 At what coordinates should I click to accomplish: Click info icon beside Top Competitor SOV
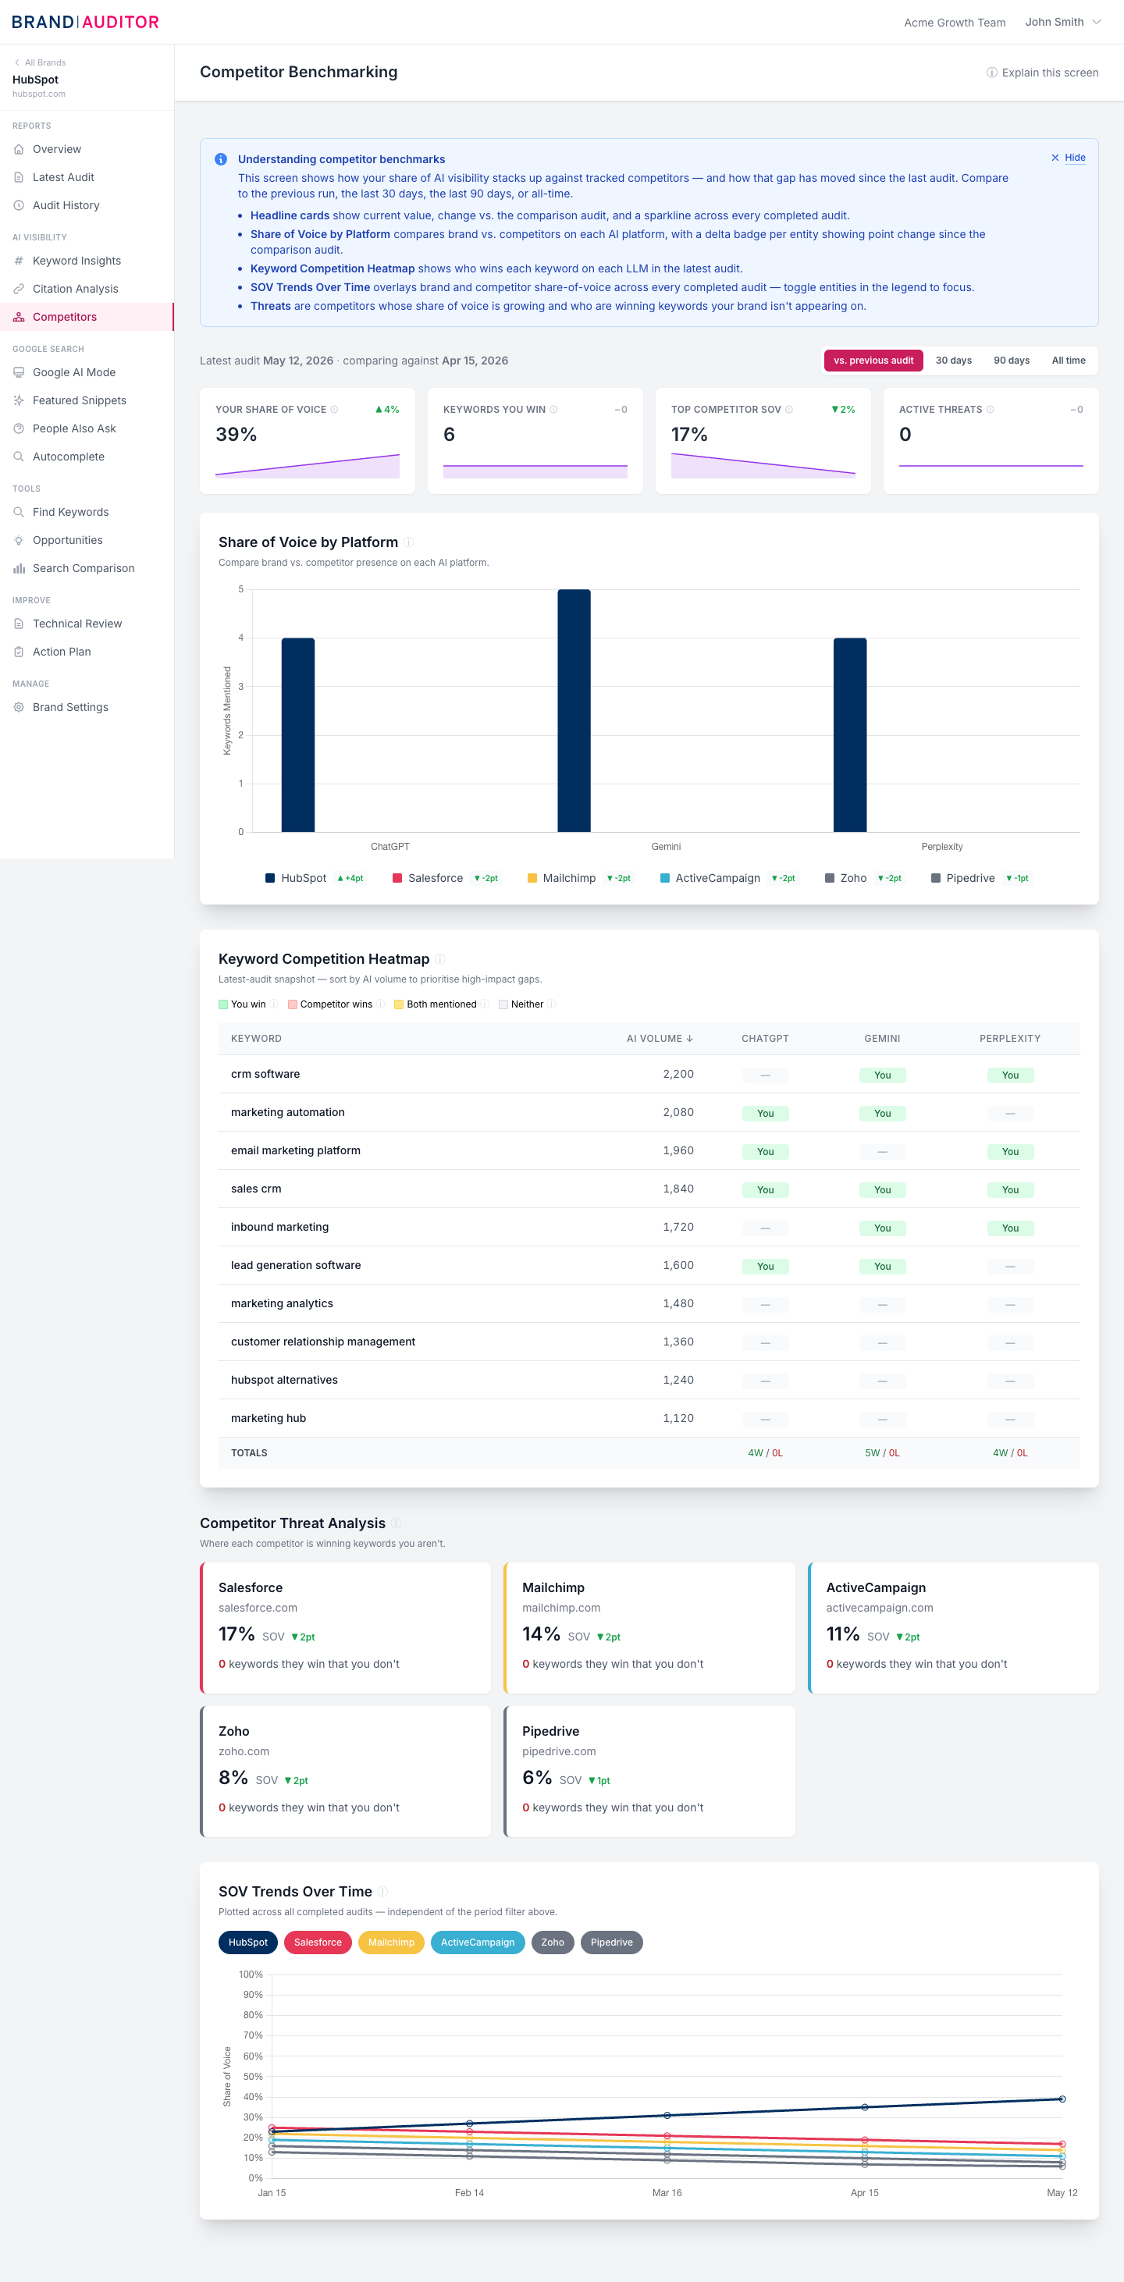point(789,409)
